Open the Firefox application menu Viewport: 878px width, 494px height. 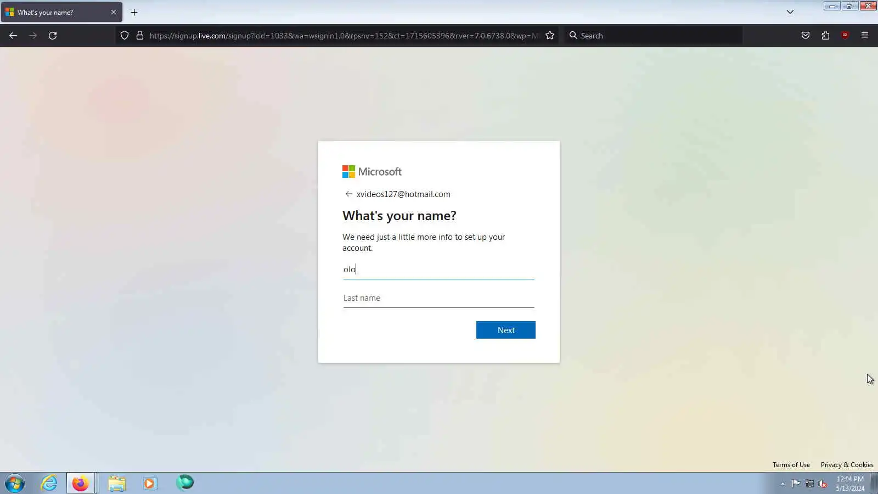point(865,36)
